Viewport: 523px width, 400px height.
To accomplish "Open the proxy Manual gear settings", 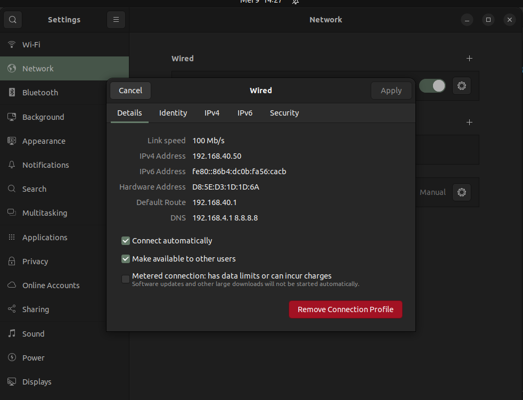I will [x=461, y=192].
